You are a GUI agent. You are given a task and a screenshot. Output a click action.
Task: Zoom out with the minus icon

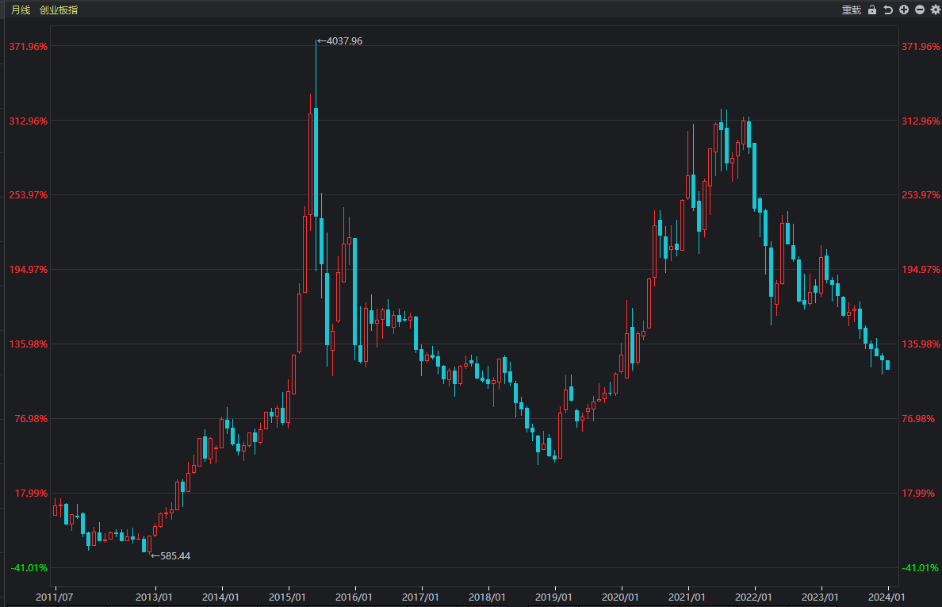(920, 10)
